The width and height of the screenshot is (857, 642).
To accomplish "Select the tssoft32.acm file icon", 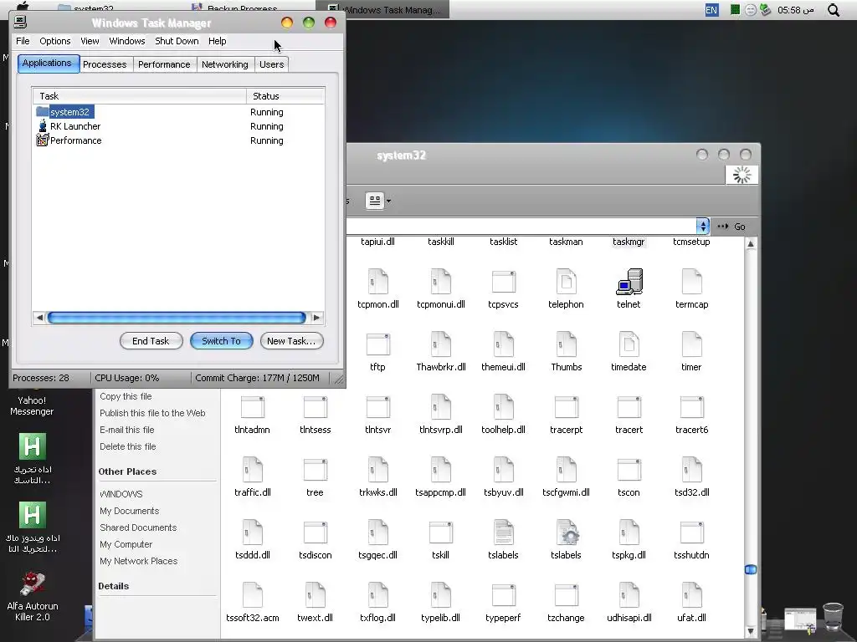I will coord(253,595).
